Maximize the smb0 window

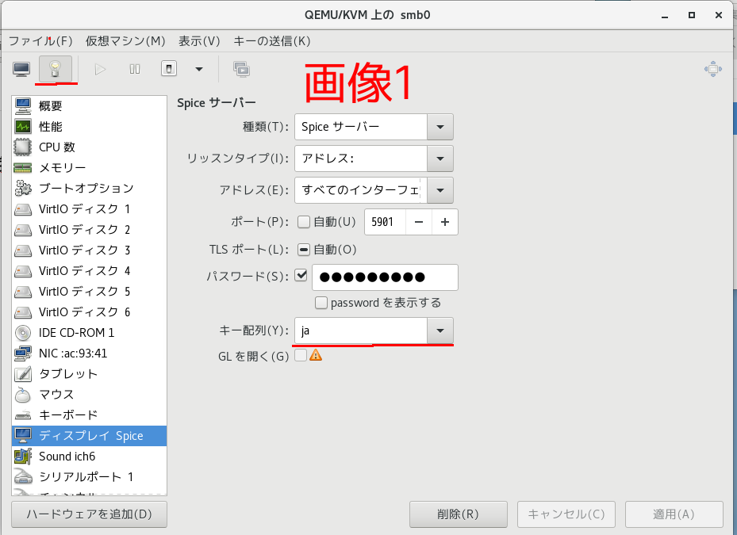pyautogui.click(x=692, y=16)
